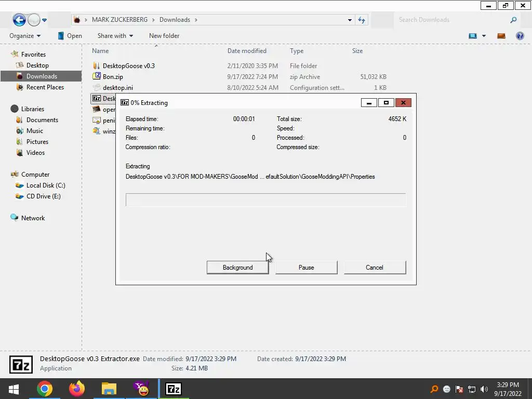Open Explorer help icon

tap(520, 36)
